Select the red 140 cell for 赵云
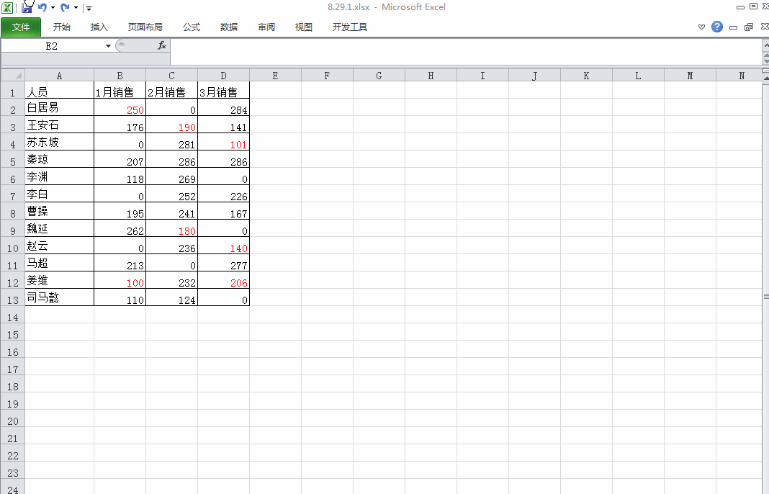The image size is (769, 494). tap(224, 246)
